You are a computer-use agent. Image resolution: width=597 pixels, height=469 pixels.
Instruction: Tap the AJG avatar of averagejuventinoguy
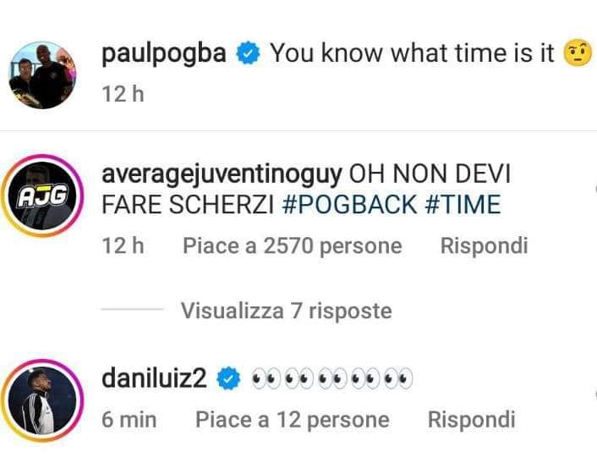click(x=43, y=196)
